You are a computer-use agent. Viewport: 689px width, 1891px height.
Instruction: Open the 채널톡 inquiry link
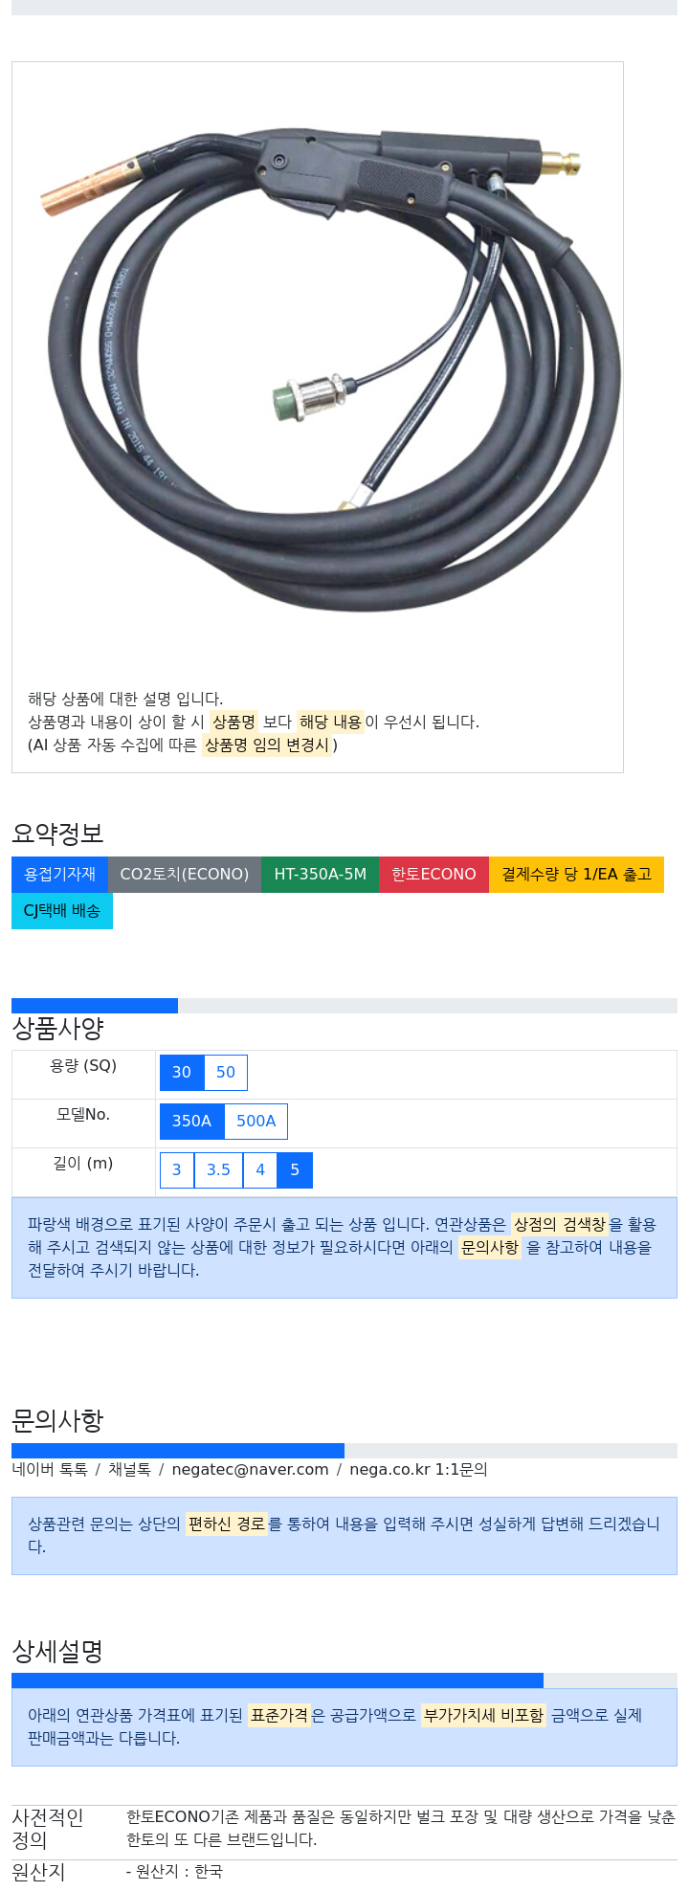click(129, 1470)
